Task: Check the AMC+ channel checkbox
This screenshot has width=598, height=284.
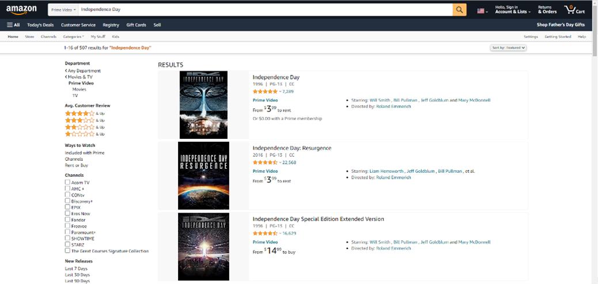Action: tap(67, 189)
